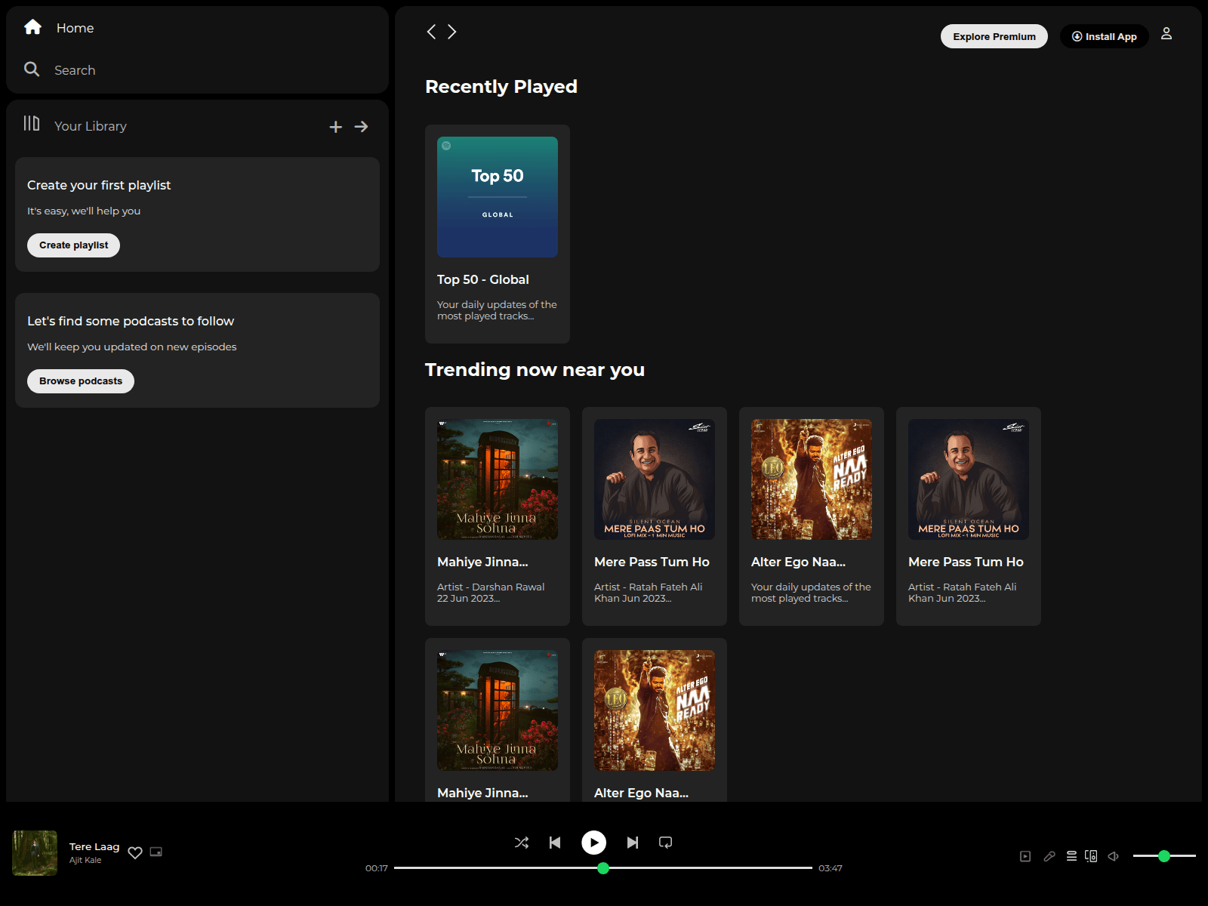Click 'Let's find some podcasts to follow'
The image size is (1208, 906).
(131, 321)
